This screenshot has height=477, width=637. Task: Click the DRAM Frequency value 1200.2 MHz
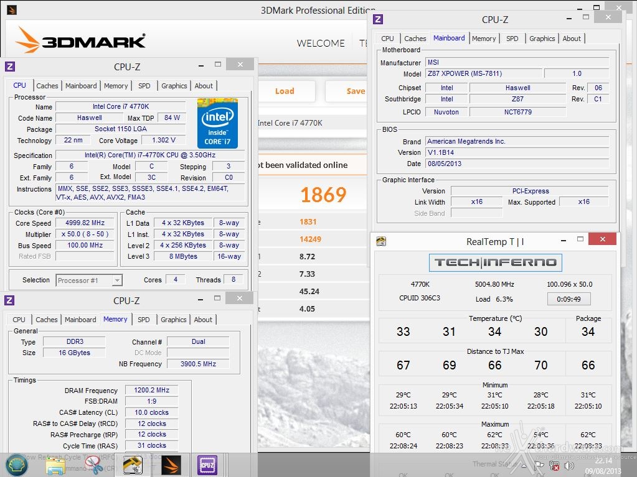click(x=151, y=390)
